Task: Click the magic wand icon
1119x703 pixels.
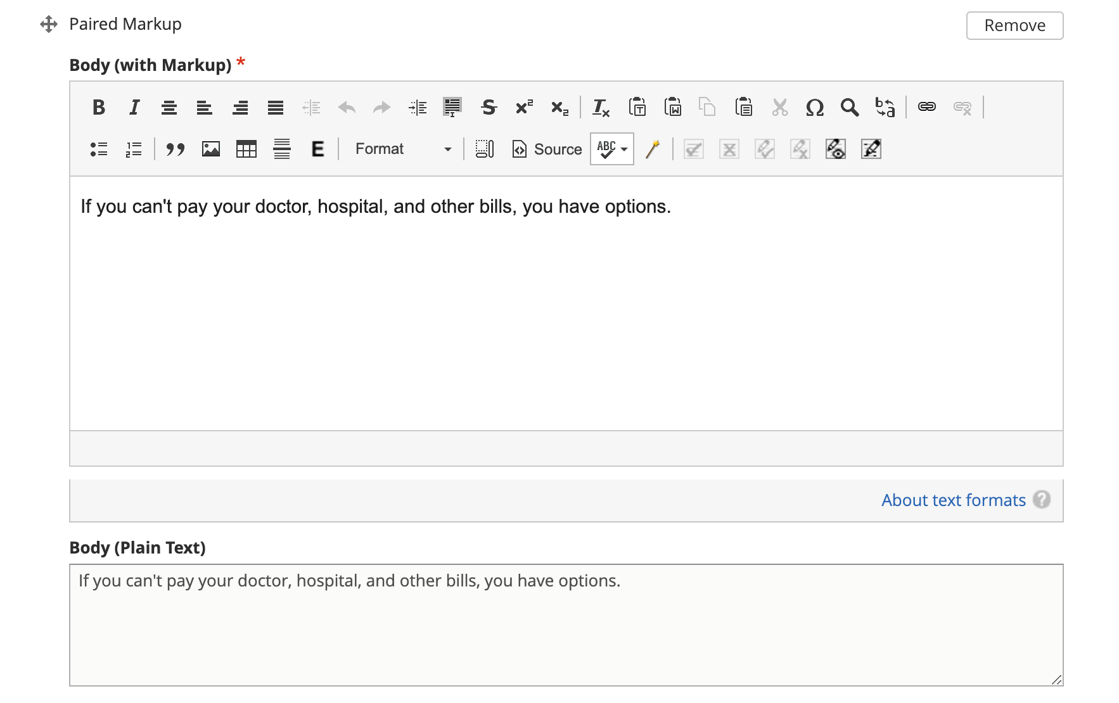Action: click(x=653, y=149)
